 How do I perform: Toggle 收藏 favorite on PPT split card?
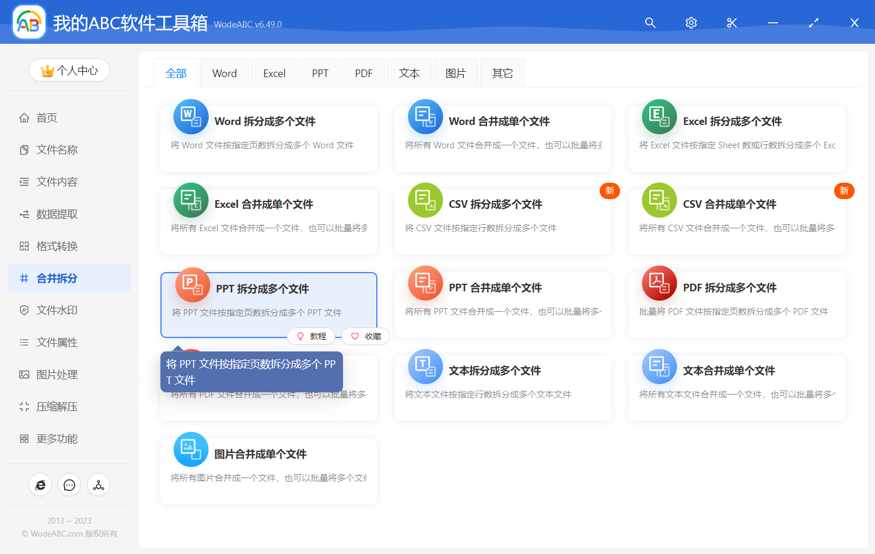coord(366,336)
